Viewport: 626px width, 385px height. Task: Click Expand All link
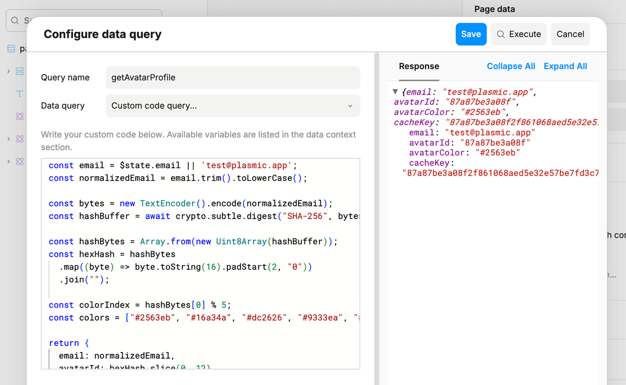(565, 66)
